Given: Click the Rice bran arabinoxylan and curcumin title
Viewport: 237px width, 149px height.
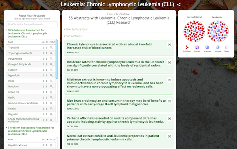Looking at the screenshot, I should (116, 102).
